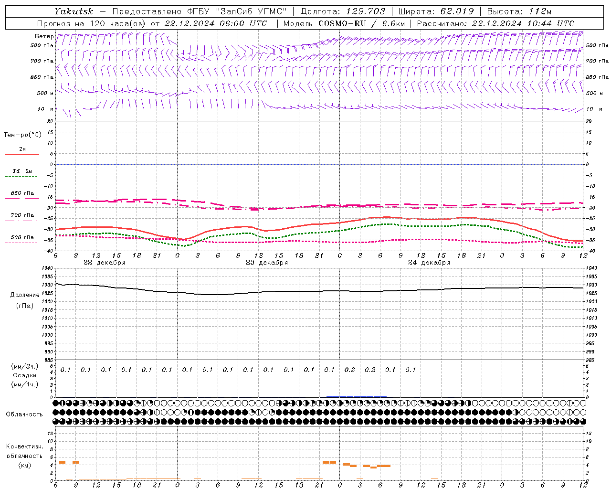611x489 pixels.
Task: Click the 22 декабря date label
Action: tap(105, 263)
